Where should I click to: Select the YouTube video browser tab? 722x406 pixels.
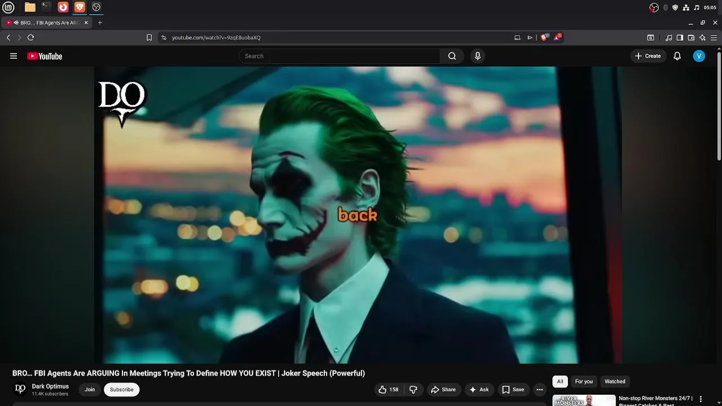coord(47,23)
